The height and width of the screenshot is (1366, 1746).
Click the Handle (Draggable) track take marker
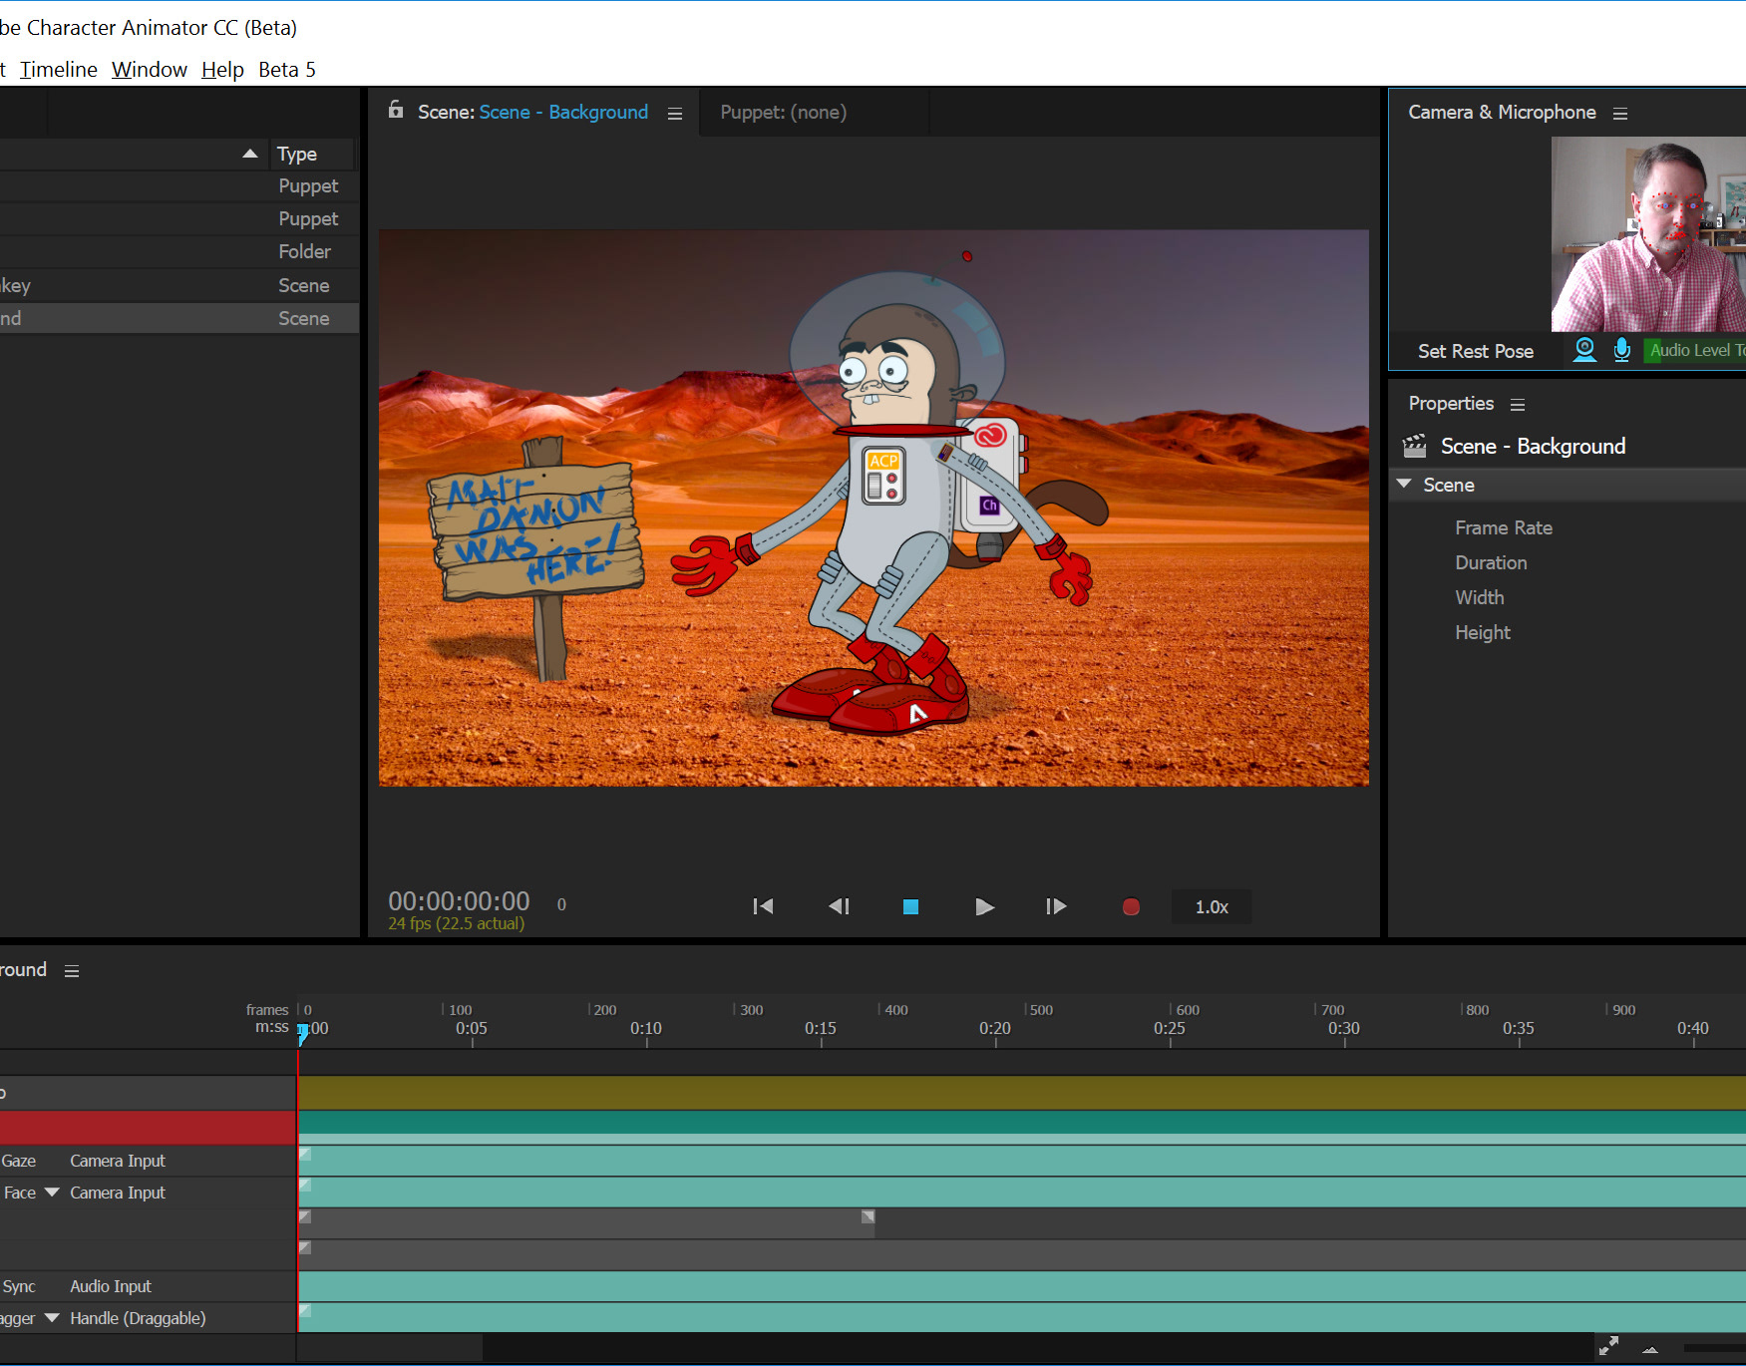(x=305, y=1310)
